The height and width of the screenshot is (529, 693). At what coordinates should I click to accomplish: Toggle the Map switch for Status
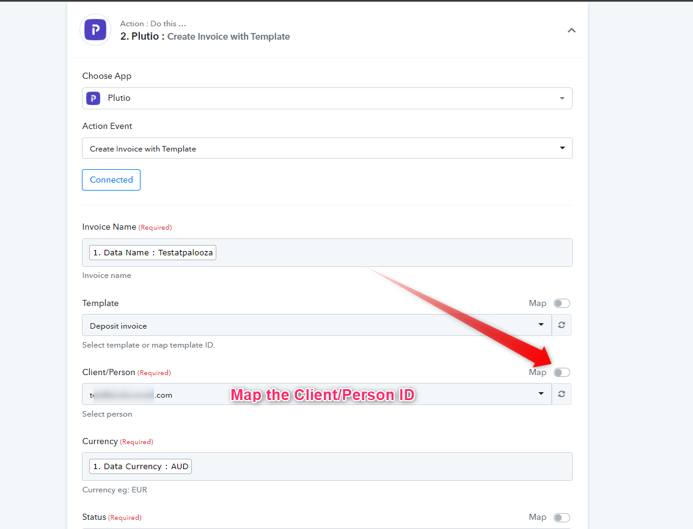562,517
